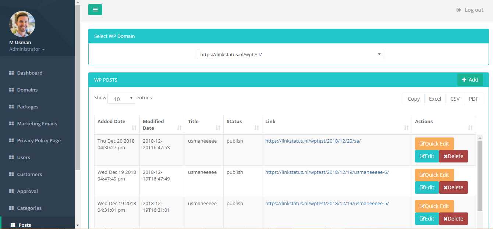Screen dimensions: 493x229
Task: Click the Categories grid icon
Action: coord(11,208)
